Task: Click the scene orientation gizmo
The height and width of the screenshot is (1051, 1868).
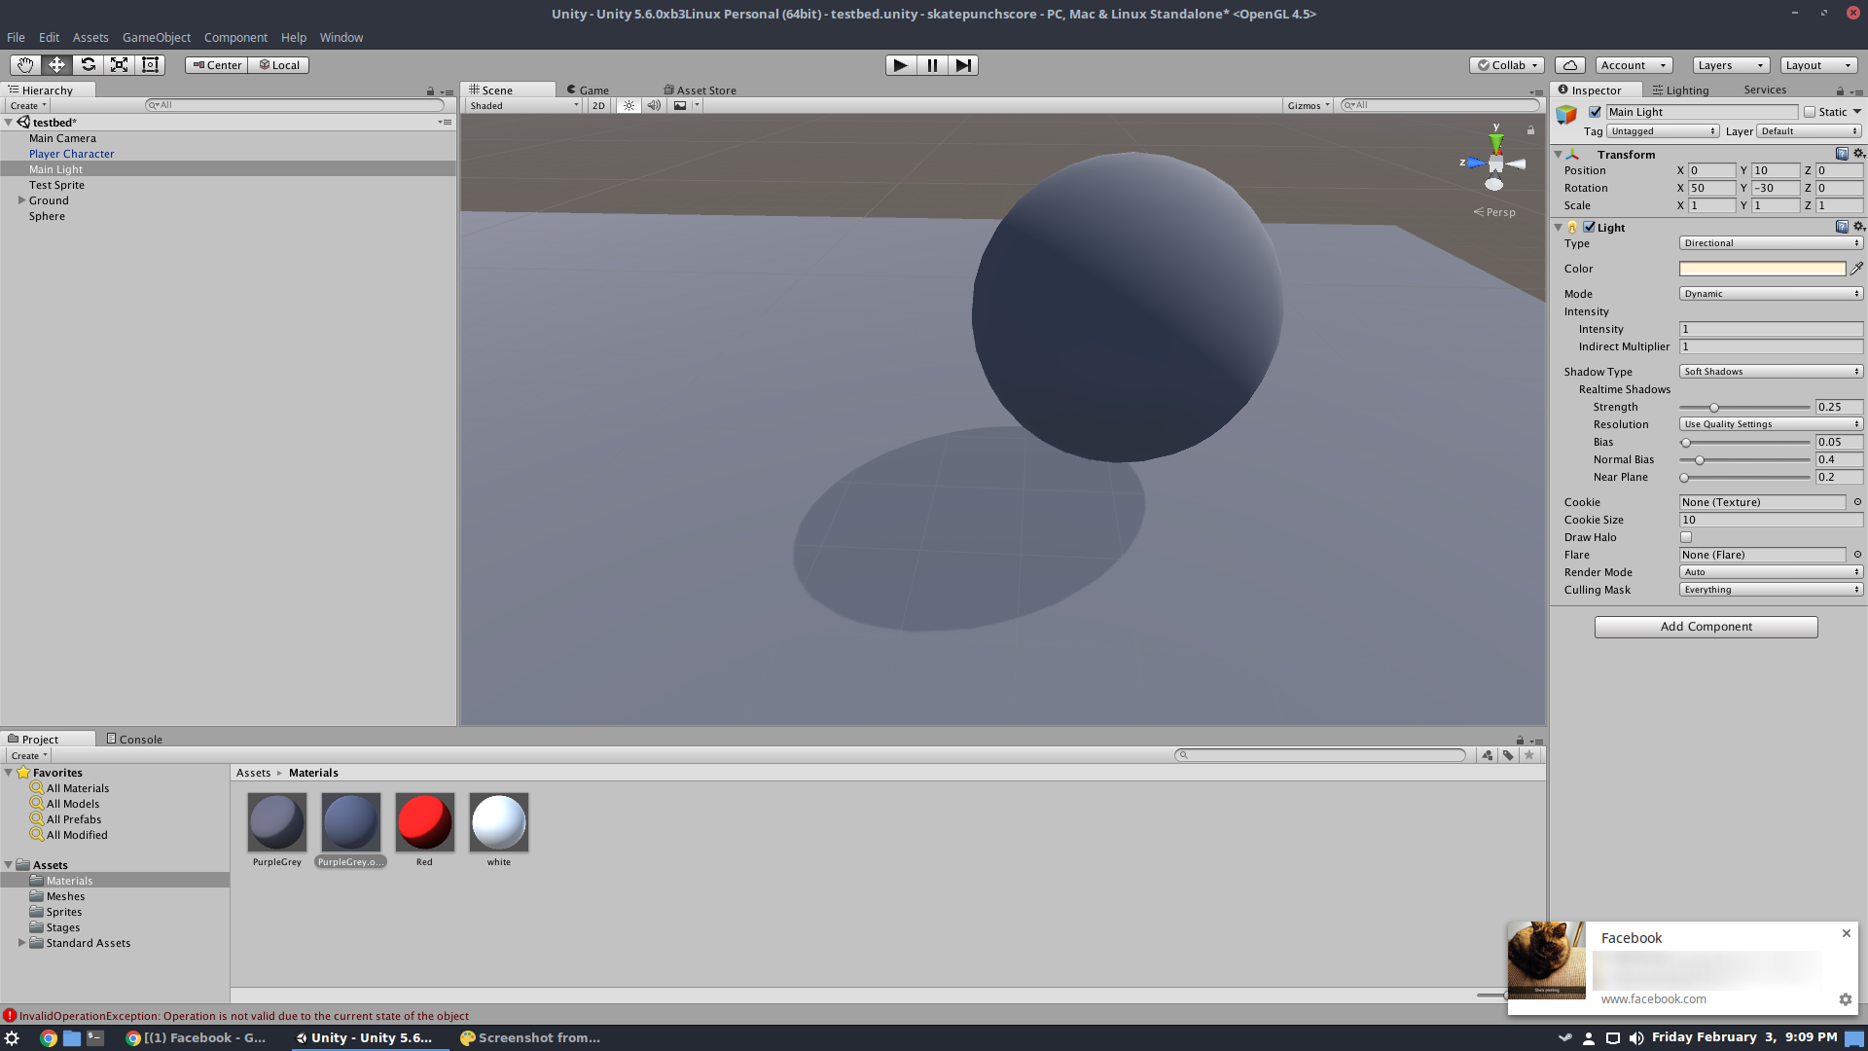Action: pos(1495,164)
